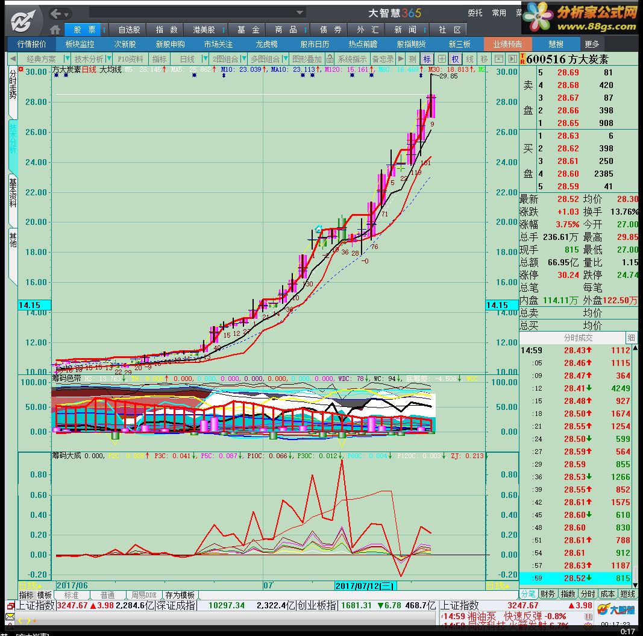The width and height of the screenshot is (643, 636).
Task: Switch to the 自选股 tab
Action: (129, 30)
